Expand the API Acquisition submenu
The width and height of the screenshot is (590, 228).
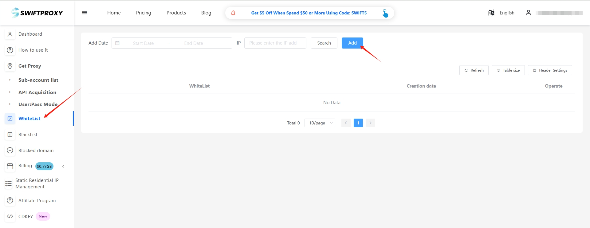[x=37, y=92]
